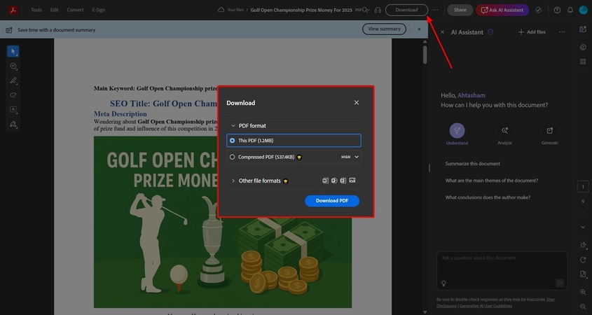Open the HIGH compression level dropdown
The height and width of the screenshot is (315, 592).
[x=350, y=157]
